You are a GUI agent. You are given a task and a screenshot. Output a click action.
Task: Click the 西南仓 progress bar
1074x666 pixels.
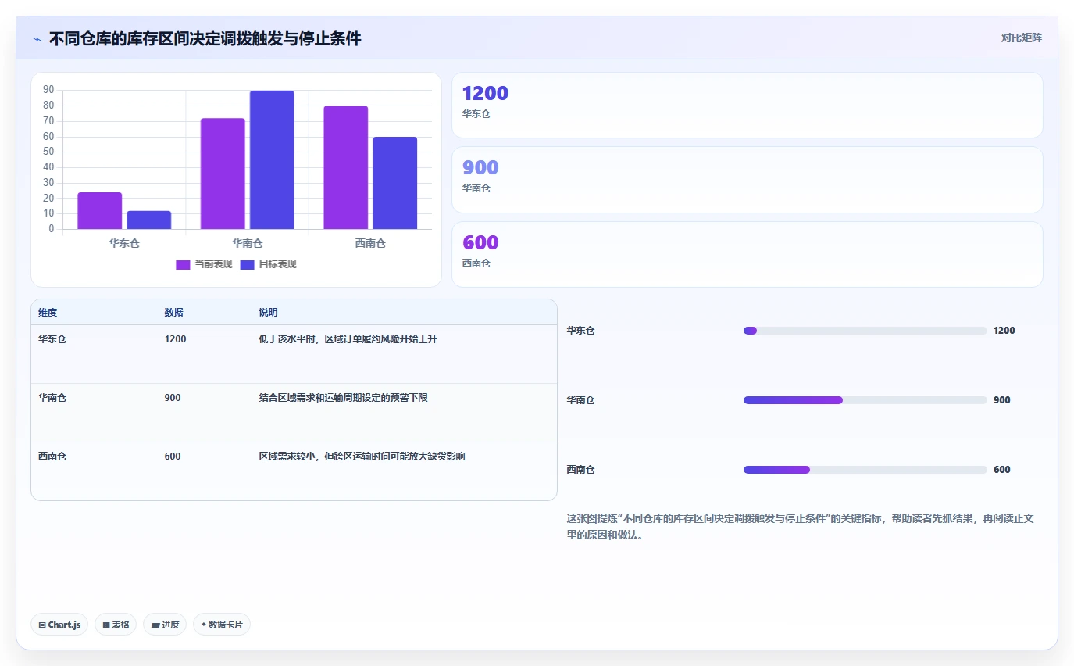pyautogui.click(x=865, y=470)
